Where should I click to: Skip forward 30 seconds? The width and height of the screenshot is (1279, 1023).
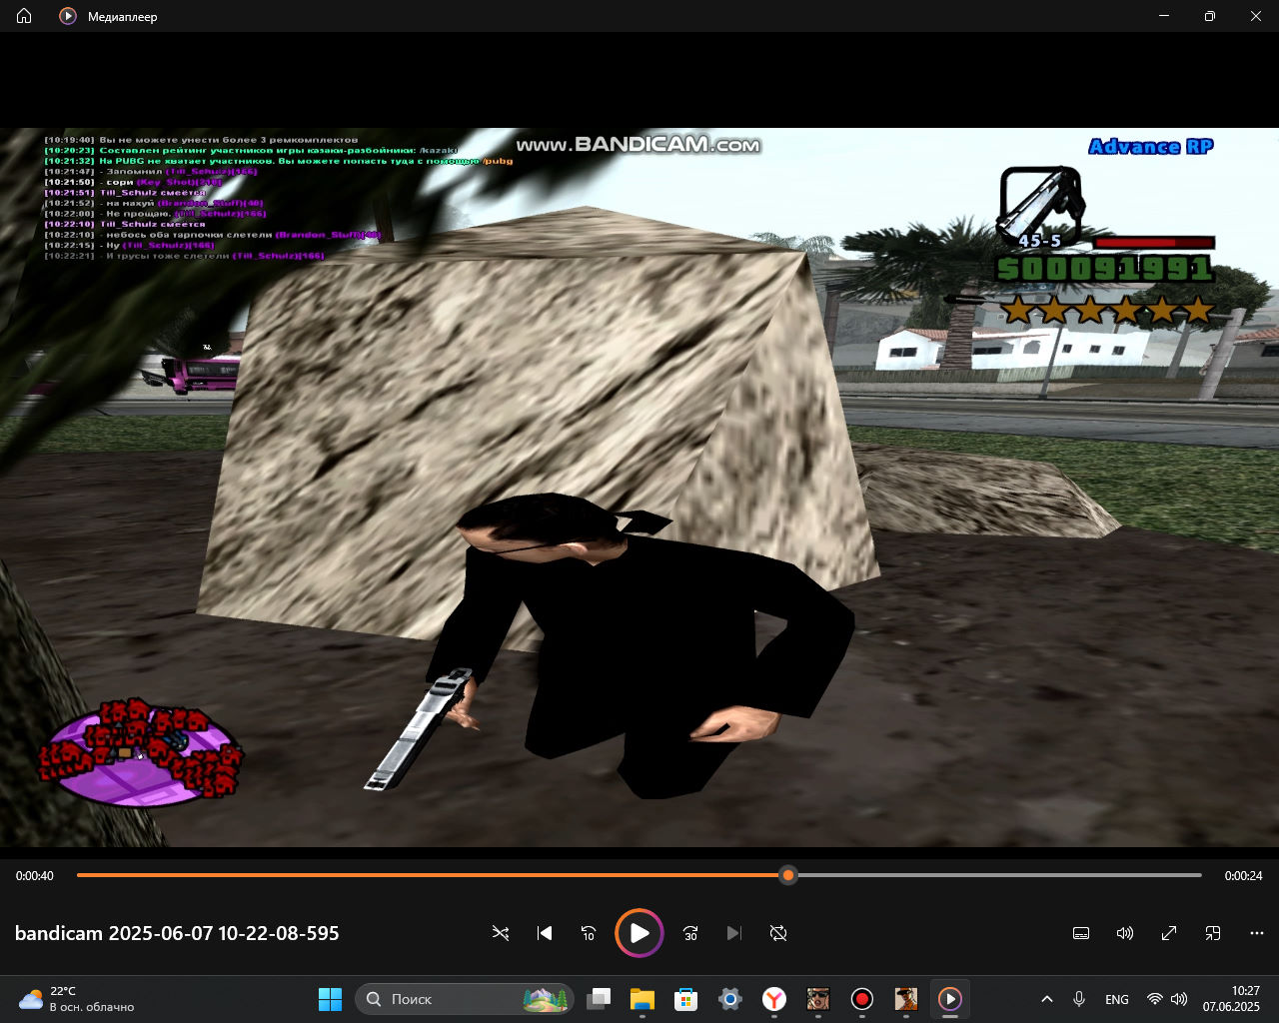[690, 933]
